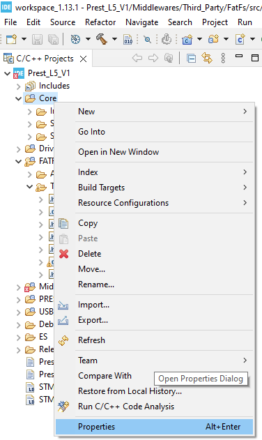The image size is (262, 440).
Task: Click the new project wizard icon
Action: pos(12,39)
